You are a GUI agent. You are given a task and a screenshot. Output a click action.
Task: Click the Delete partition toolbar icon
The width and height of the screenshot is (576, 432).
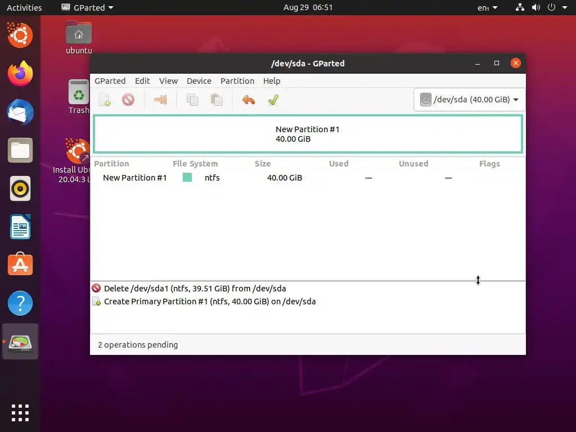pos(128,100)
